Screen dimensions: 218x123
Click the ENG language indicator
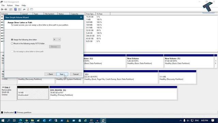[x=197, y=121]
